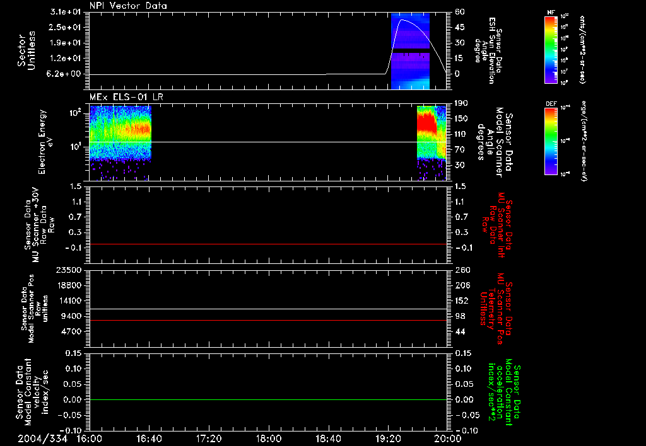
Task: Click the 17:20 time axis label
Action: point(209,438)
